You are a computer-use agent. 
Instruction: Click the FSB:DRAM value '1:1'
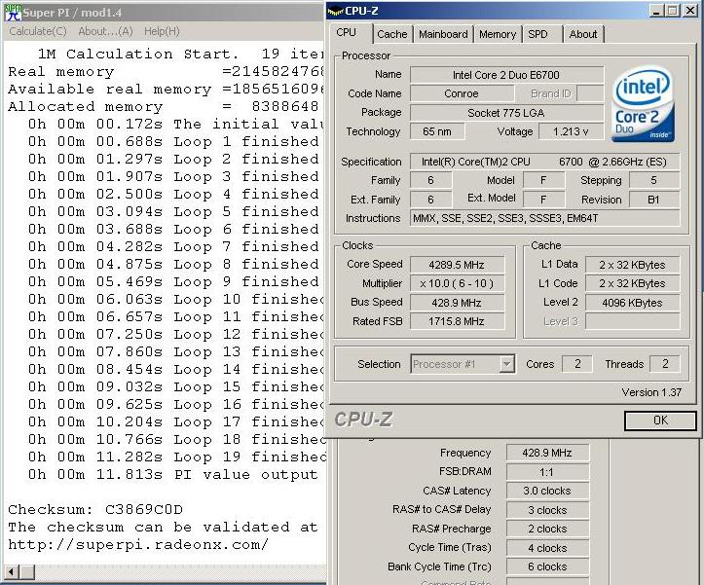547,472
